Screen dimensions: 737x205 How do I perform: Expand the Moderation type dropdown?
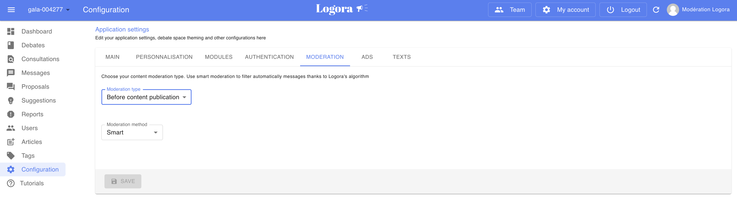coord(146,97)
